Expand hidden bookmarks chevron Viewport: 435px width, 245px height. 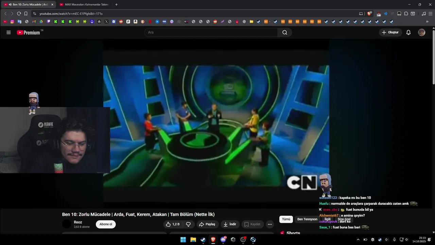click(x=427, y=21)
